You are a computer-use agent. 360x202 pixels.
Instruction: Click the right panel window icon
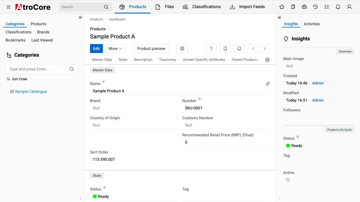pyautogui.click(x=280, y=17)
